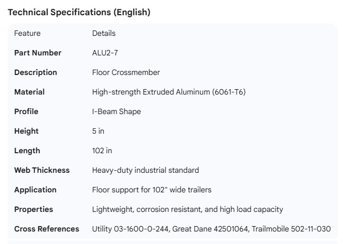Select the Length row label
This screenshot has height=244, width=343.
(27, 151)
